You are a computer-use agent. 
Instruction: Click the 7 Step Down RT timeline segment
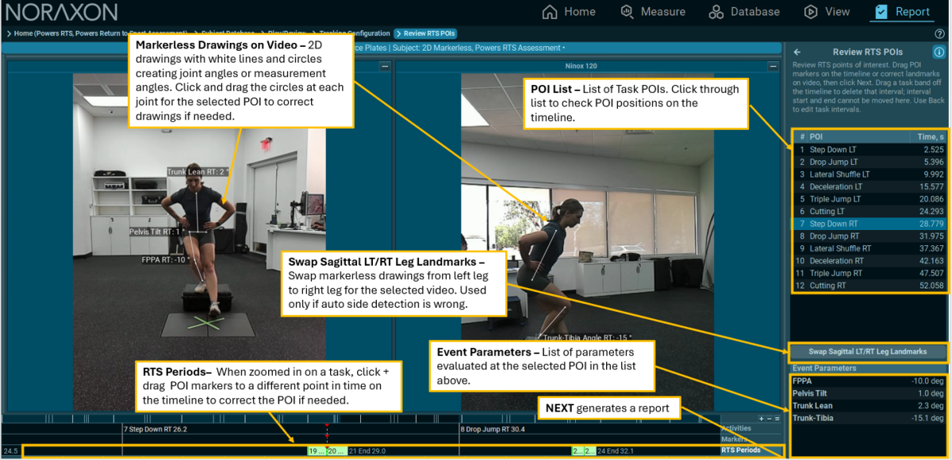pyautogui.click(x=155, y=429)
